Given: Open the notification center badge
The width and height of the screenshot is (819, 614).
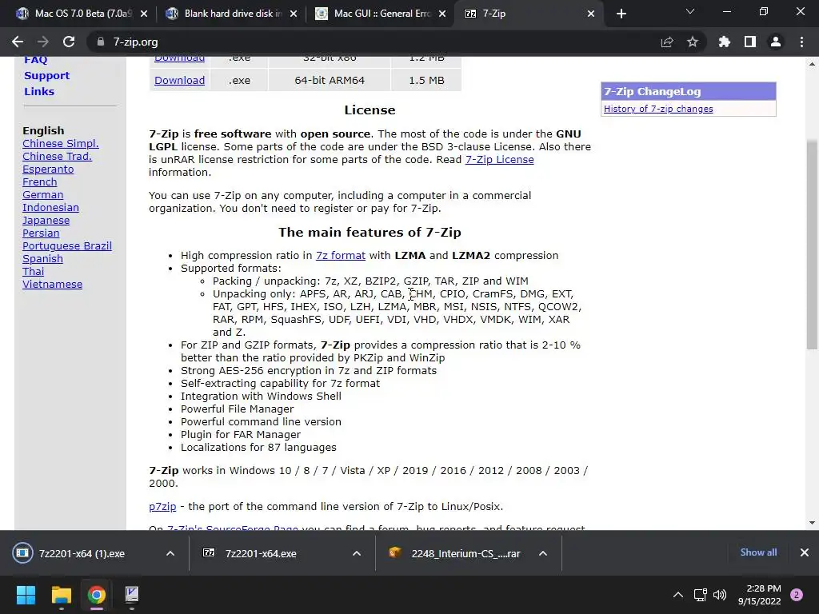Looking at the screenshot, I should pyautogui.click(x=797, y=595).
